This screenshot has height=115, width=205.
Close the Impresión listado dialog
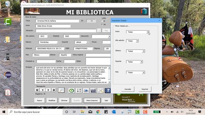(x=159, y=20)
